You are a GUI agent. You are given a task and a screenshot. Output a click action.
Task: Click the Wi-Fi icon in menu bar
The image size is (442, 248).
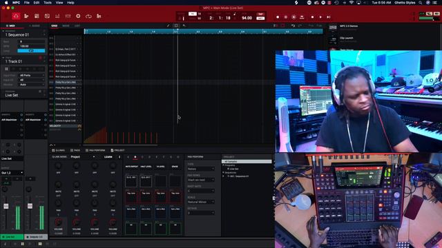[352, 3]
